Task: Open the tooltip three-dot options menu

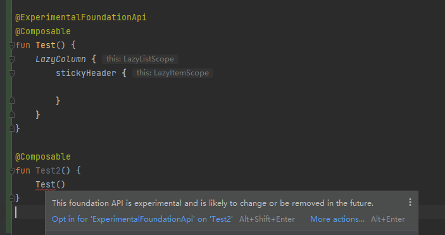Action: [410, 202]
